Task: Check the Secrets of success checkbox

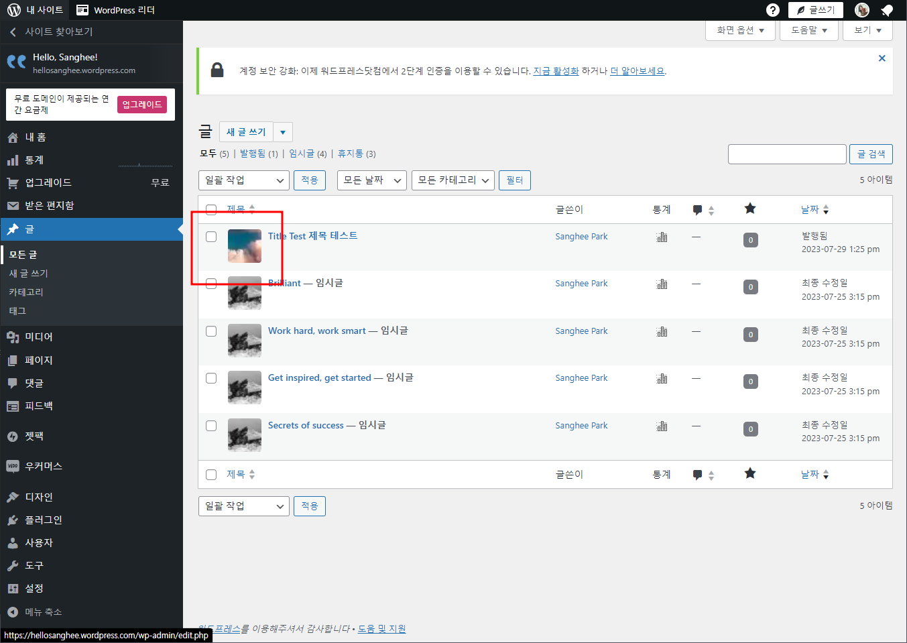Action: coord(211,426)
